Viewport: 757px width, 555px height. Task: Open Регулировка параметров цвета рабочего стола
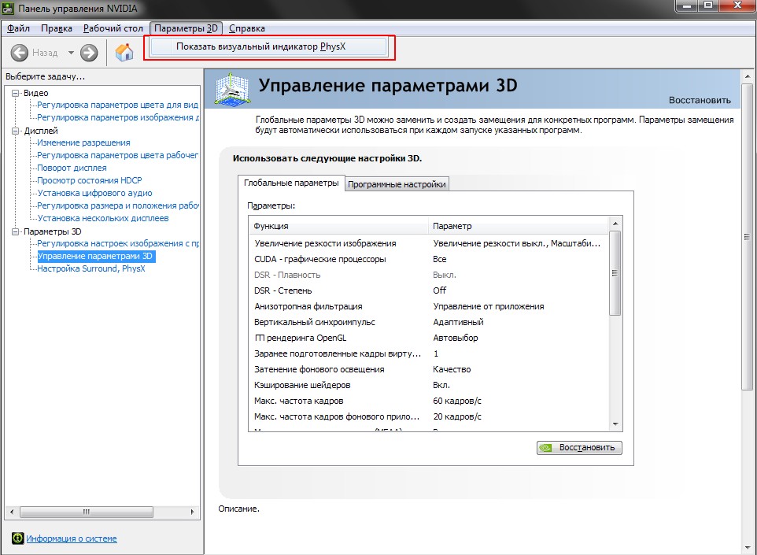(117, 155)
